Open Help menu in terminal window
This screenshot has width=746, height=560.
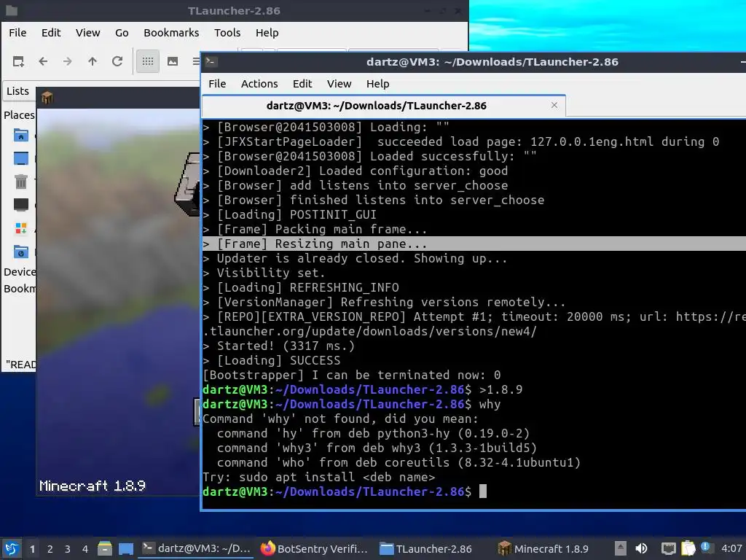pos(378,84)
